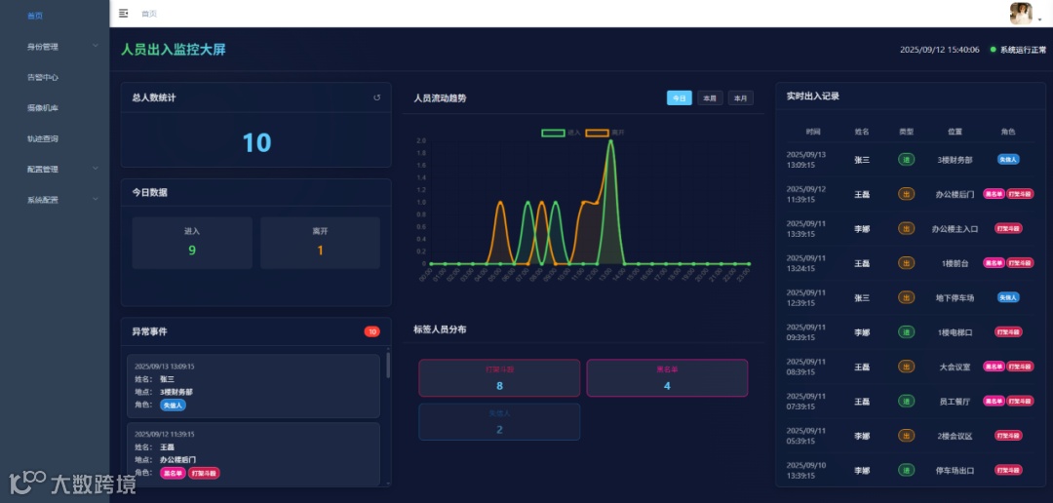Click the location 员工餐厅 in records
The image size is (1053, 503).
[x=955, y=402]
